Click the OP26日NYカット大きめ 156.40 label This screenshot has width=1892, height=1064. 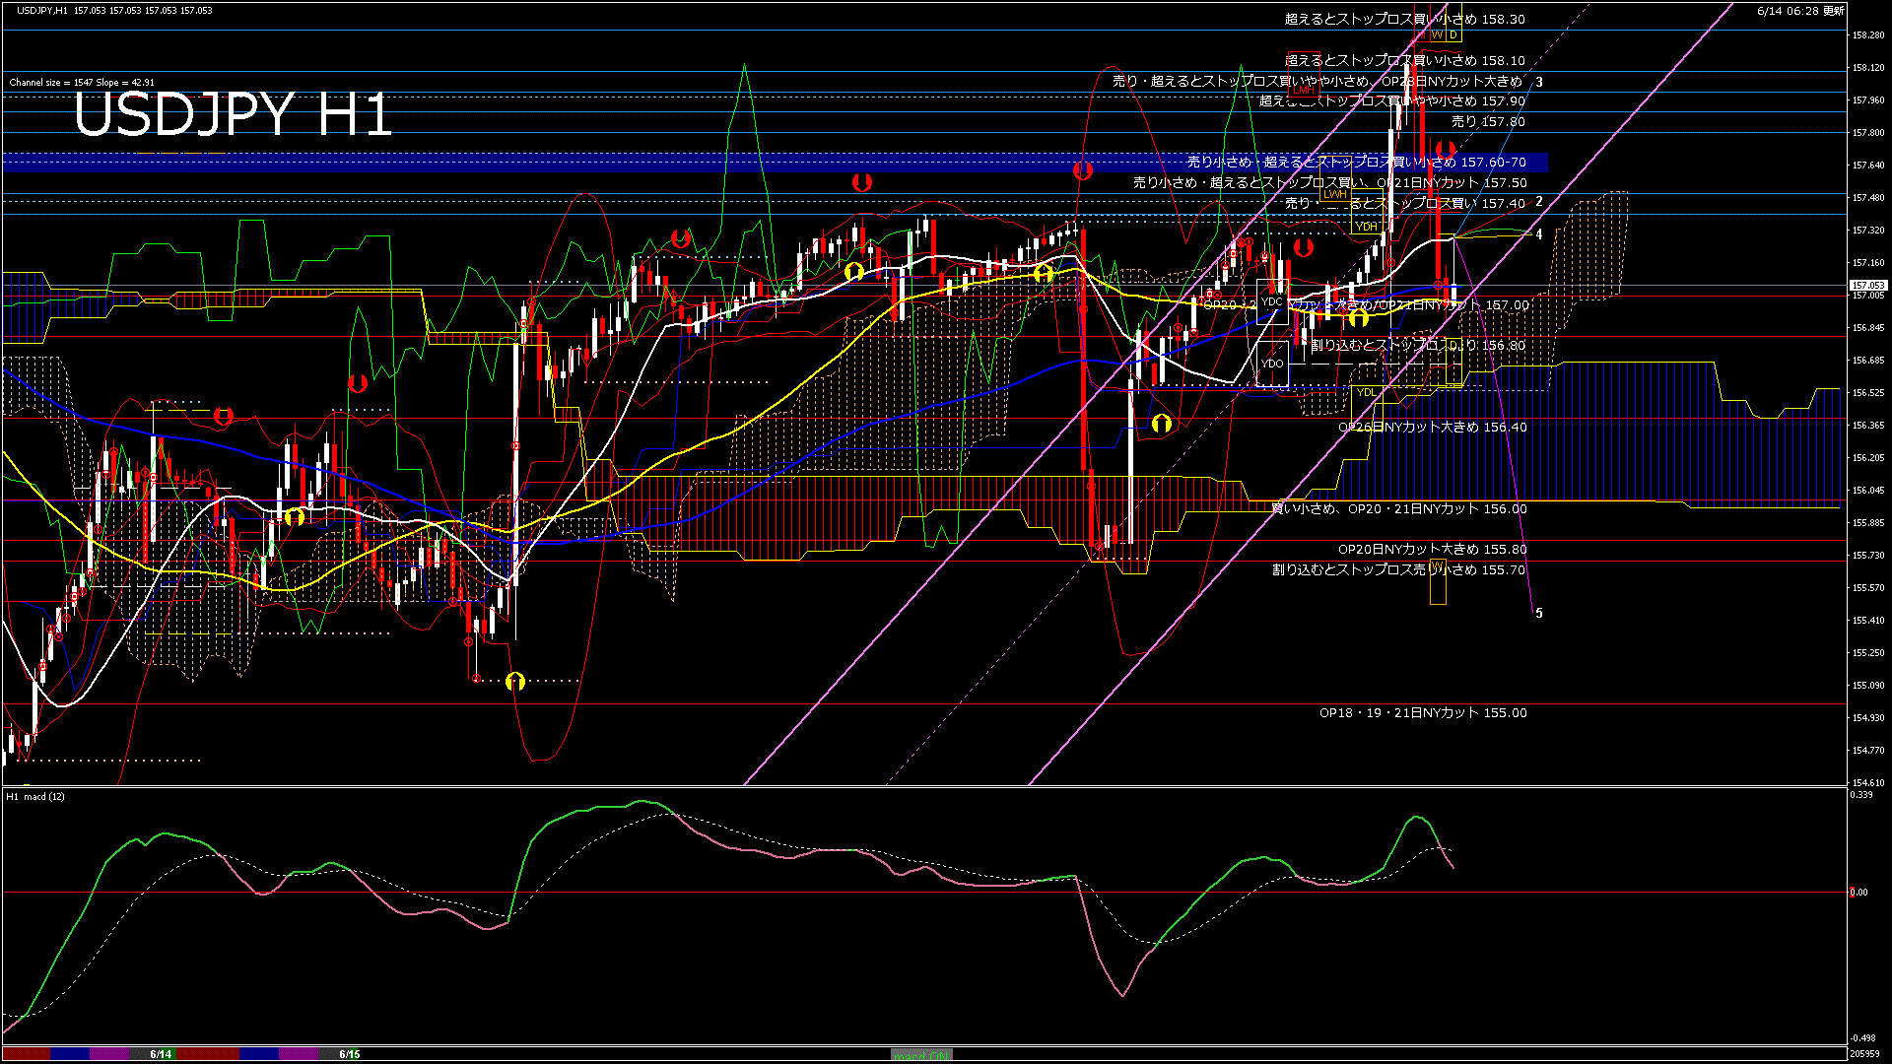point(1432,428)
